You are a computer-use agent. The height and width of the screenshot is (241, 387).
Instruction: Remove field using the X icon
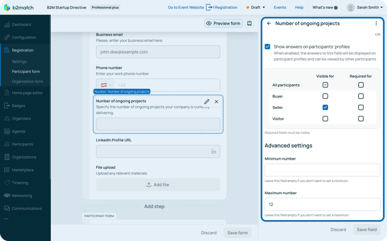(217, 101)
